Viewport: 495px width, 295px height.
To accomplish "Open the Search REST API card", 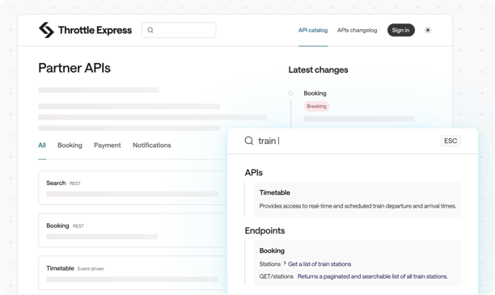I will coord(133,188).
